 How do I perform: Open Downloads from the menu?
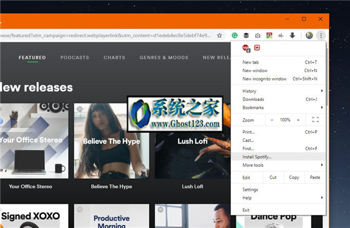coord(278,99)
